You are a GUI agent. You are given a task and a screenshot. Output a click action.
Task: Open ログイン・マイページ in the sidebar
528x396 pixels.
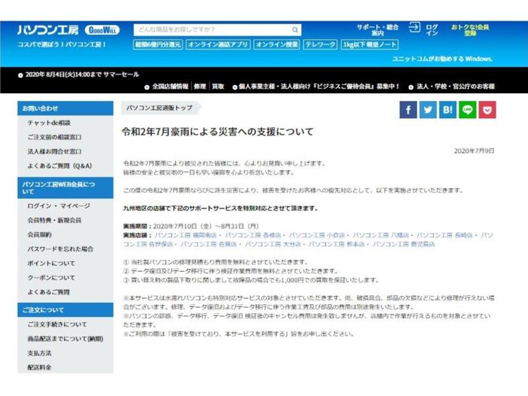(59, 206)
